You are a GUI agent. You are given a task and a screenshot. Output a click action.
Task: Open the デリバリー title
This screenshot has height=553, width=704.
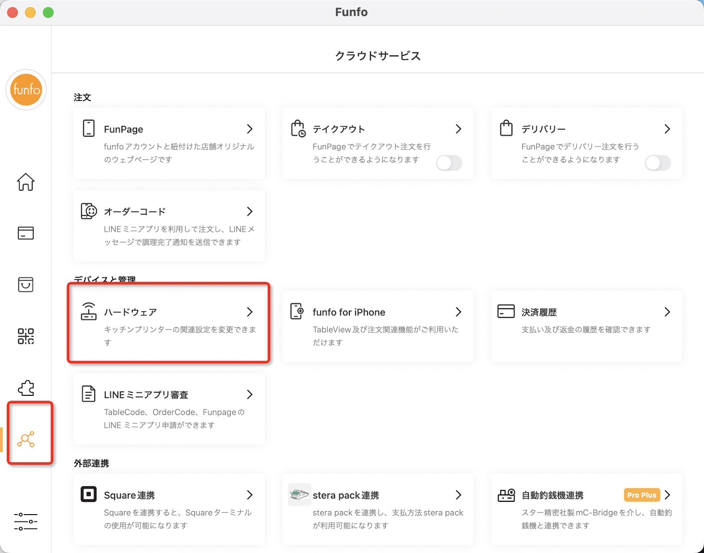pos(544,129)
